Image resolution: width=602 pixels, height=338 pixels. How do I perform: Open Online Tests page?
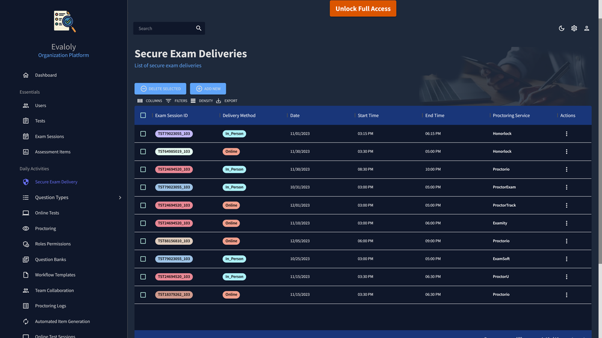(x=47, y=213)
